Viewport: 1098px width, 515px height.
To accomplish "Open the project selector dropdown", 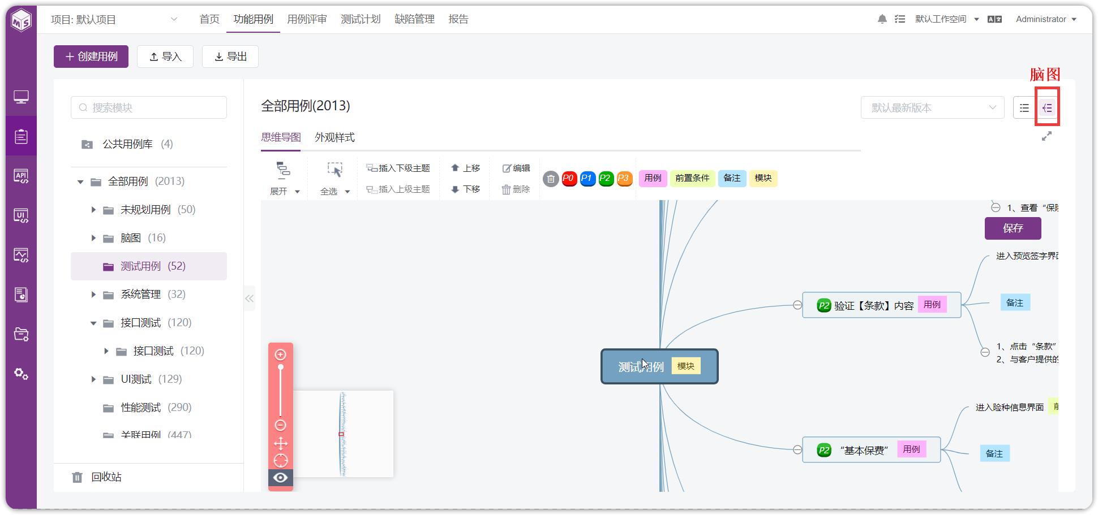I will 113,19.
